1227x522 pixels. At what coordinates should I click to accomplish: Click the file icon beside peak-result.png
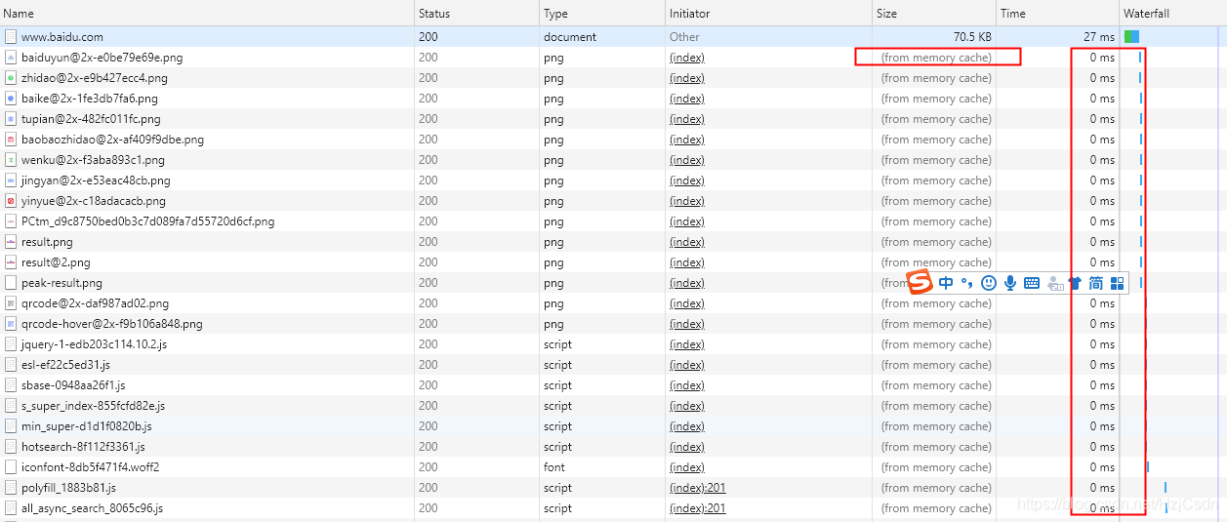pyautogui.click(x=11, y=283)
